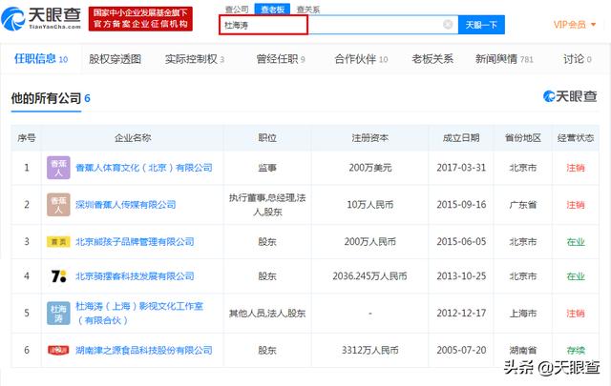Open the 7 logo of 北京骑摆客科技发展有限公司
The height and width of the screenshot is (386, 611).
pos(58,276)
